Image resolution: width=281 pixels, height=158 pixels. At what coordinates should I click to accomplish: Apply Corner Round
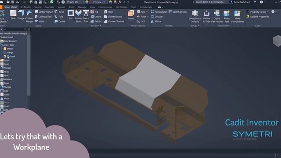pyautogui.click(x=113, y=17)
